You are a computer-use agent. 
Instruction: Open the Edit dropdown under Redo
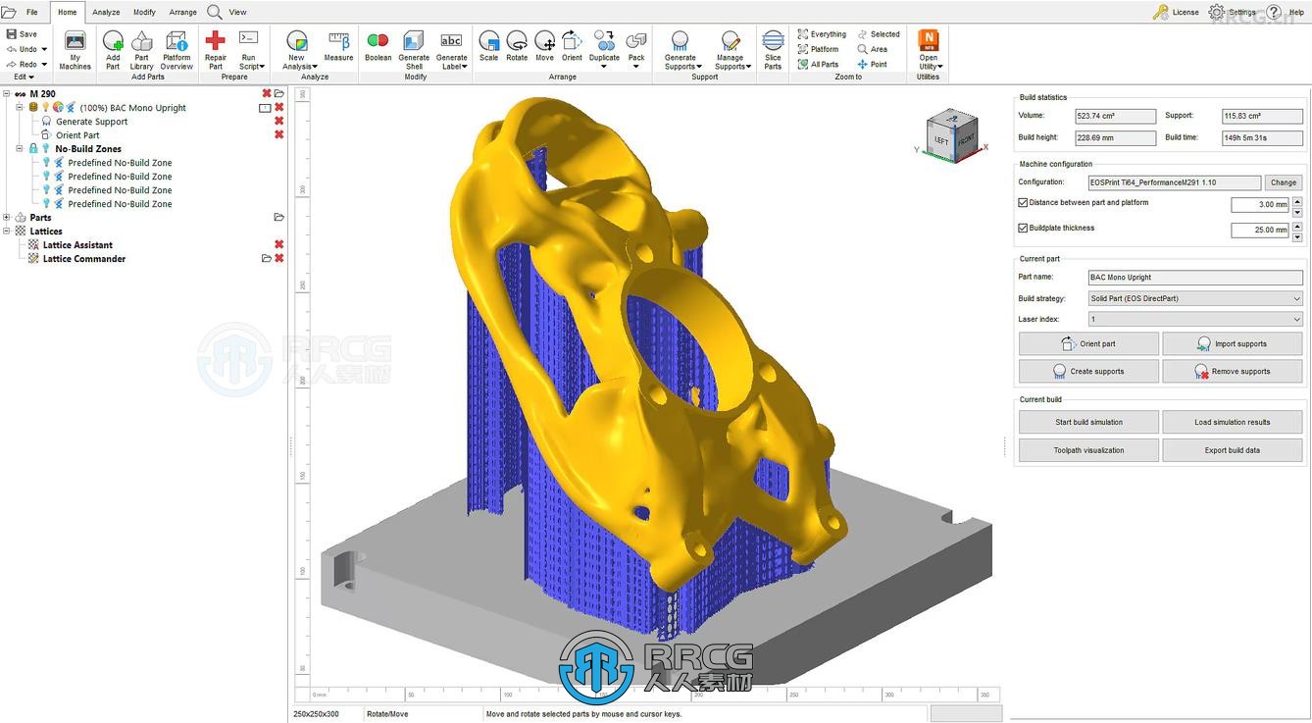(x=25, y=77)
